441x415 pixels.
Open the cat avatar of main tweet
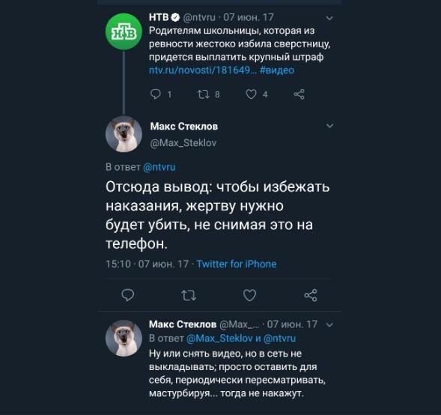point(124,134)
